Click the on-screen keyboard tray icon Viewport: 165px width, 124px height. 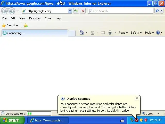point(122,120)
